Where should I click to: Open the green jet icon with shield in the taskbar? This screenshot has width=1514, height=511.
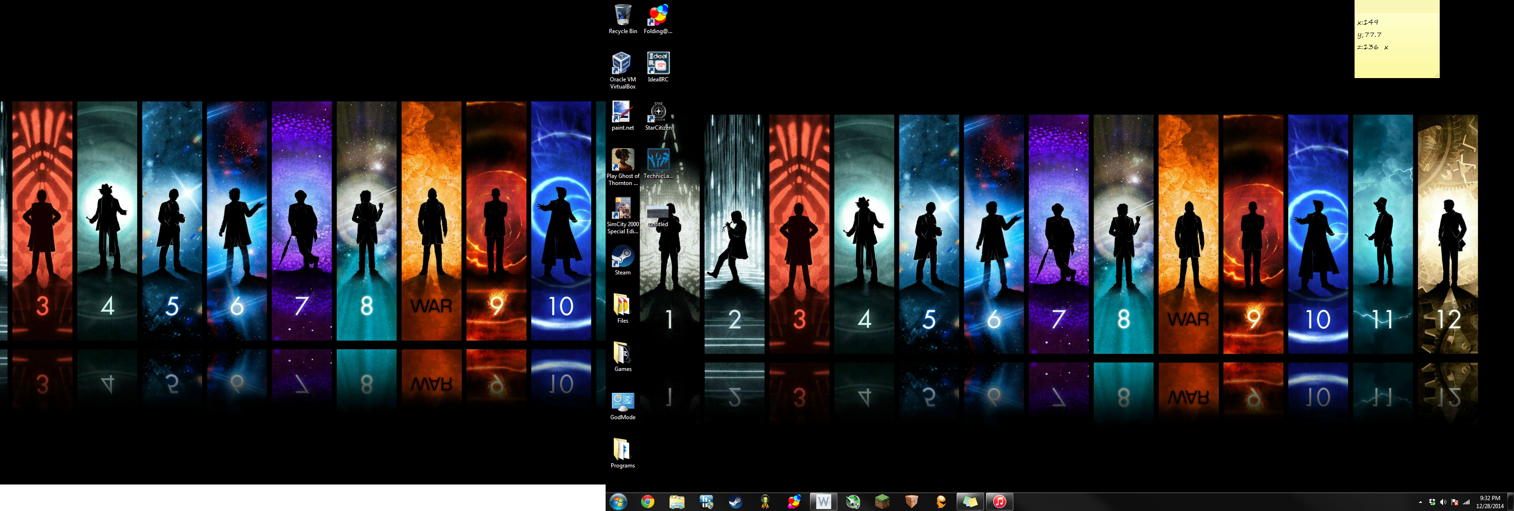(x=853, y=502)
